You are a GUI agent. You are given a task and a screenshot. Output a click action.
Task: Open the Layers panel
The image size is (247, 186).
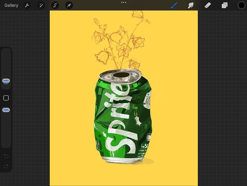(224, 5)
